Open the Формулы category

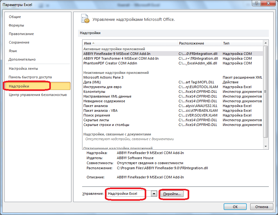16,25
